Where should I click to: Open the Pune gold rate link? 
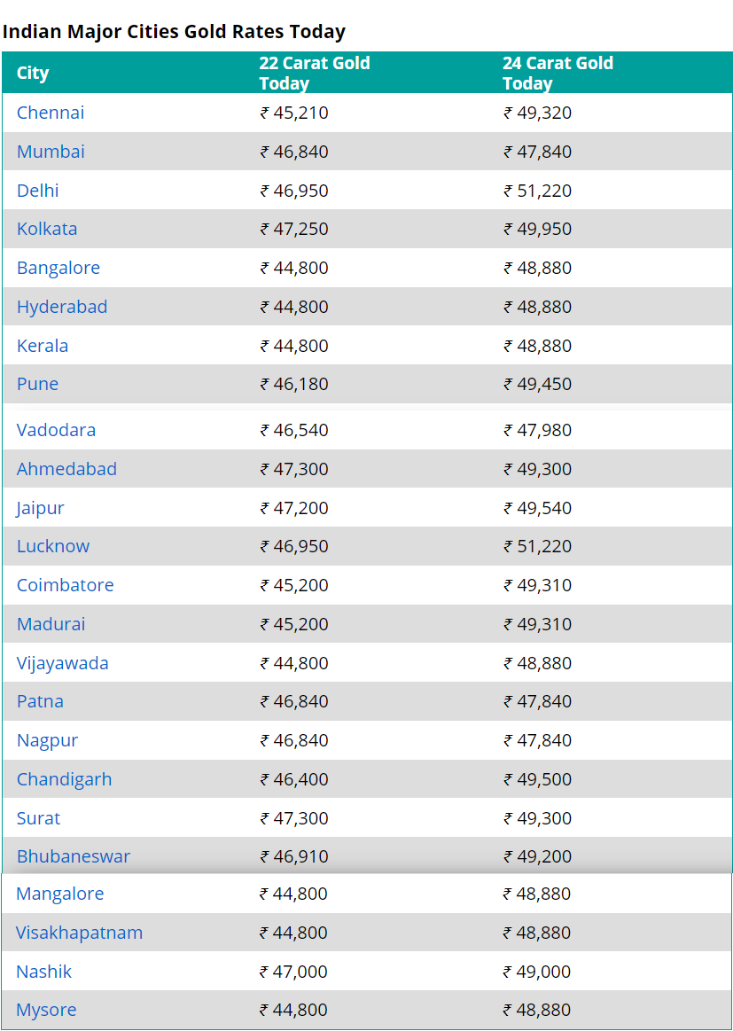click(x=37, y=383)
